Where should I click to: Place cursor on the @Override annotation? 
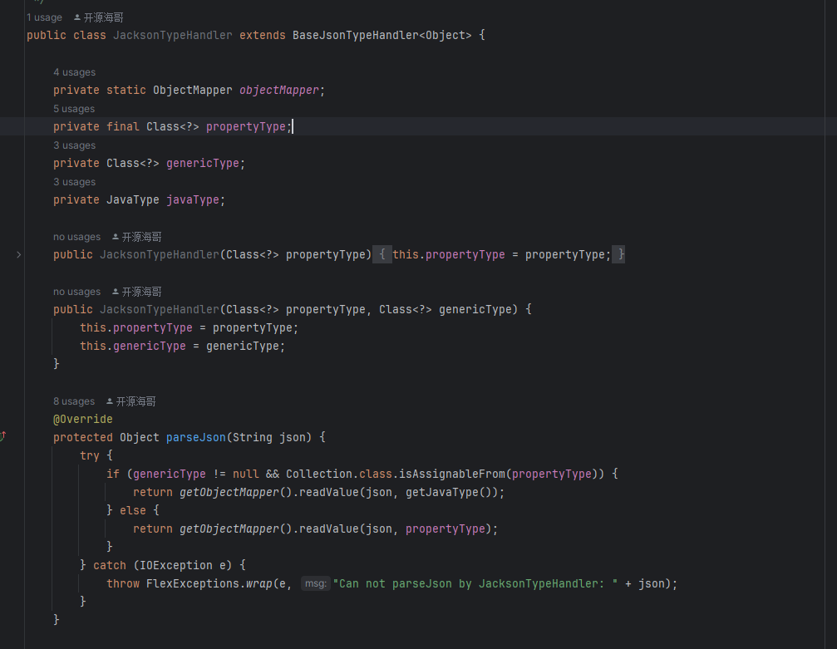83,419
